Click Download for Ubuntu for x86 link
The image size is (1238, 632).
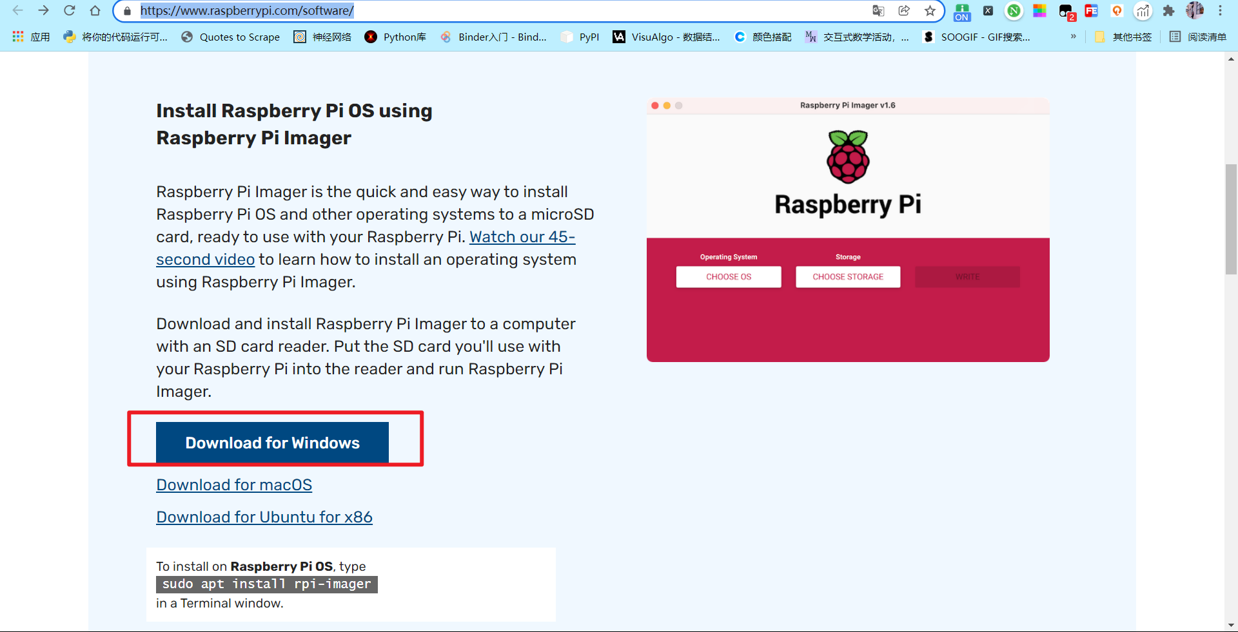(264, 517)
